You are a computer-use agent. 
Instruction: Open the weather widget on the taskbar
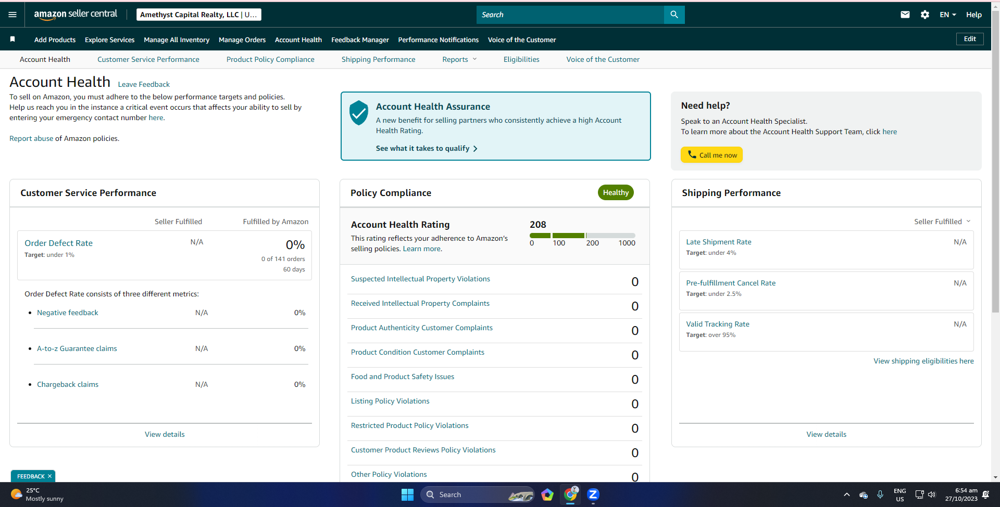click(37, 495)
